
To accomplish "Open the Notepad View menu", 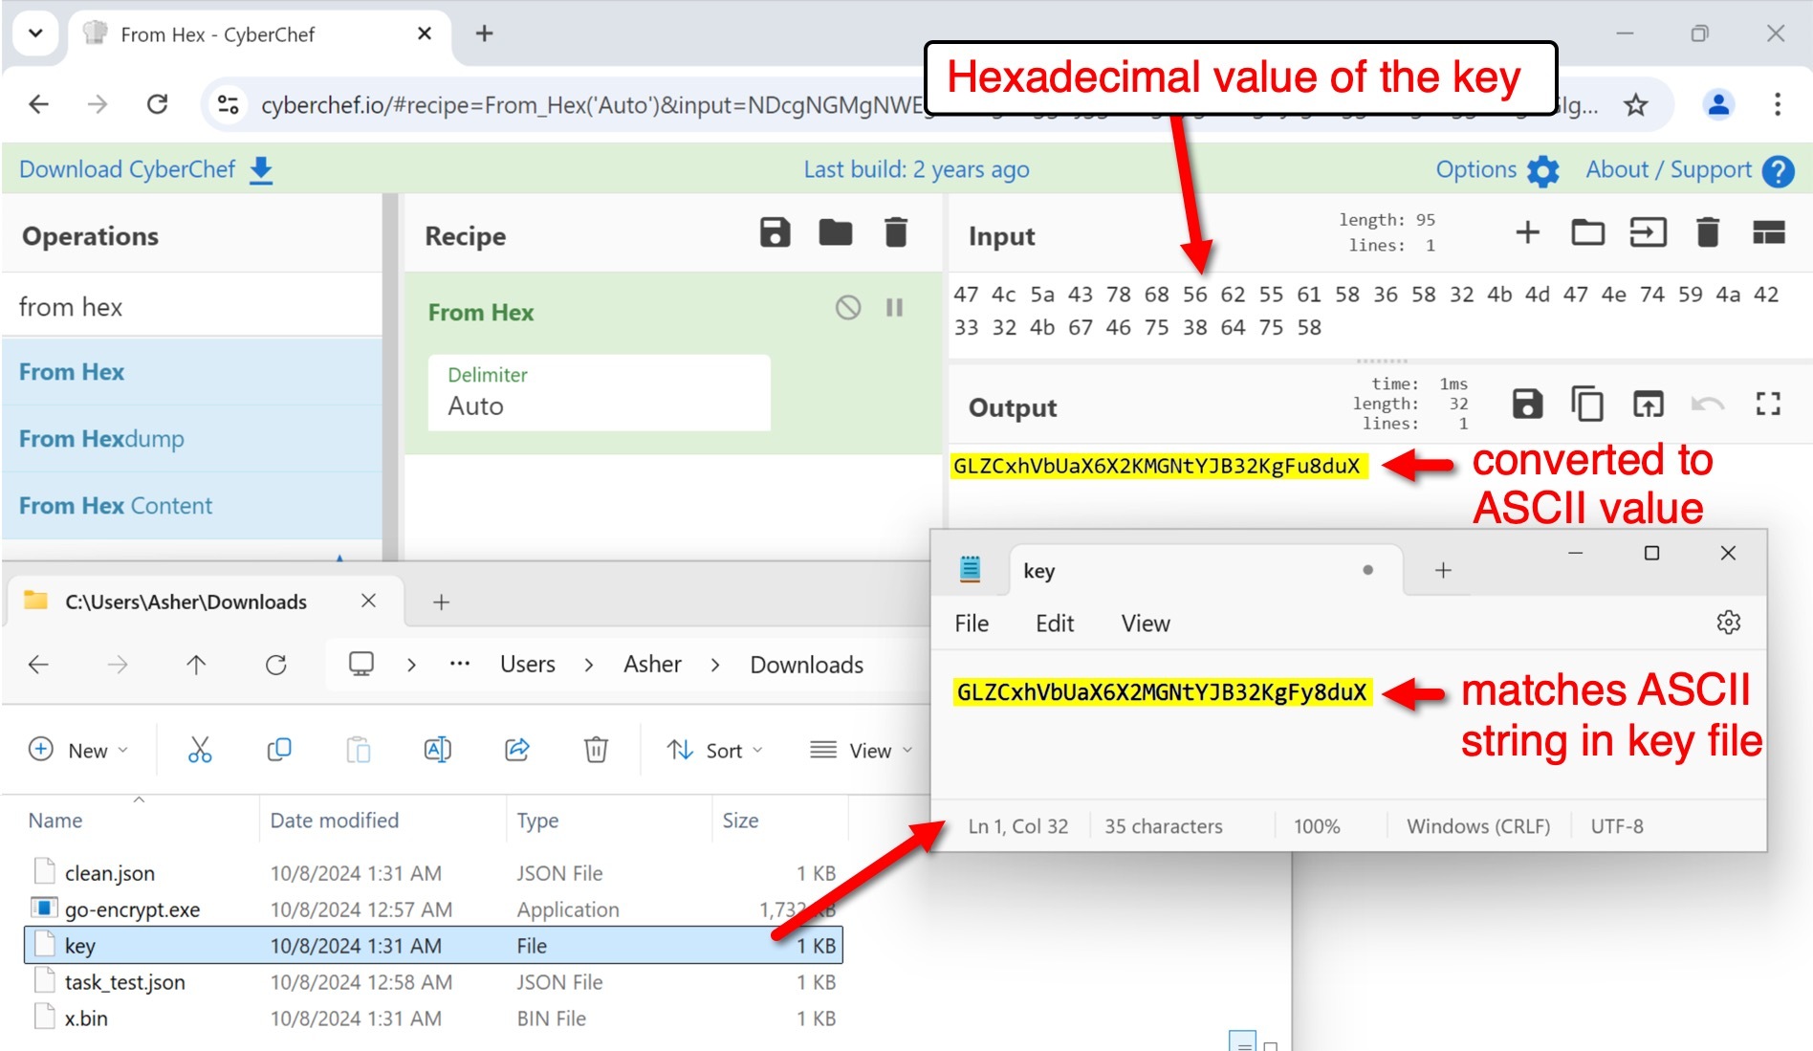I will click(1146, 624).
